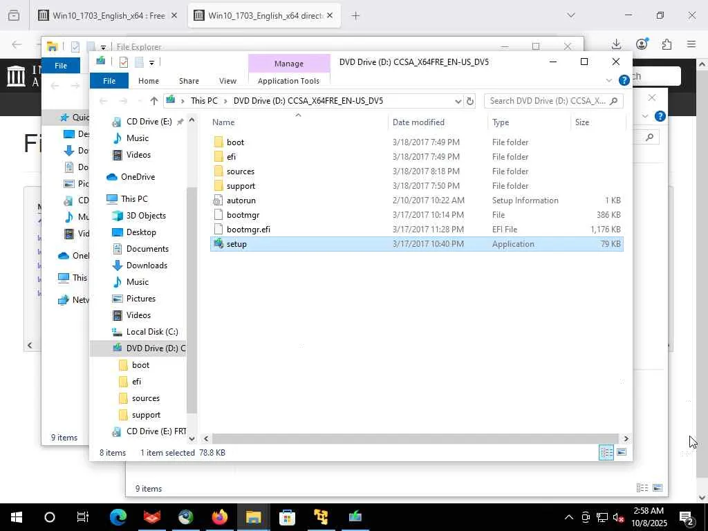The image size is (708, 531).
Task: Open browser downloads arrow icon
Action: (x=616, y=44)
